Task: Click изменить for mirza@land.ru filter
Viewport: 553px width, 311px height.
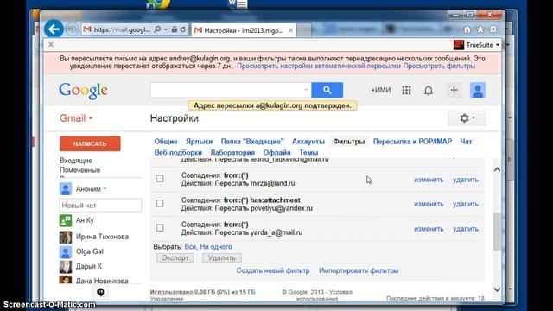Action: (429, 180)
